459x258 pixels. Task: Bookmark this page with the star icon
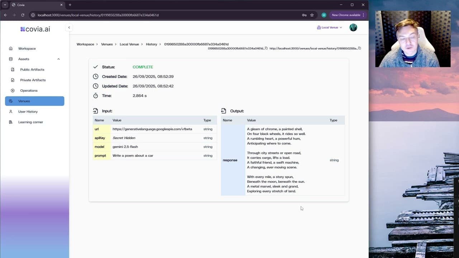click(312, 15)
